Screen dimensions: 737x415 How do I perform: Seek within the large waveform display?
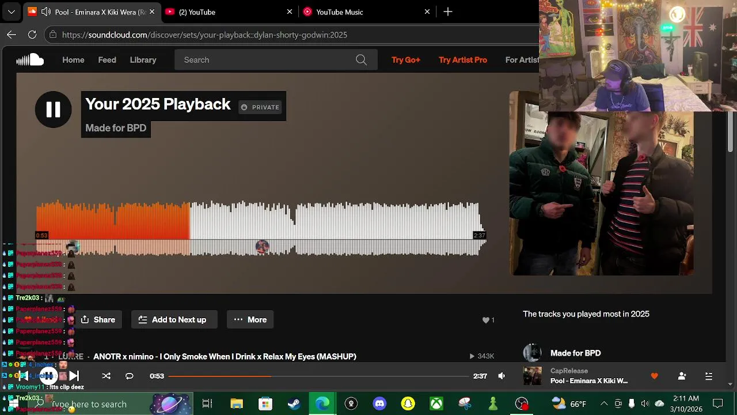[260, 228]
